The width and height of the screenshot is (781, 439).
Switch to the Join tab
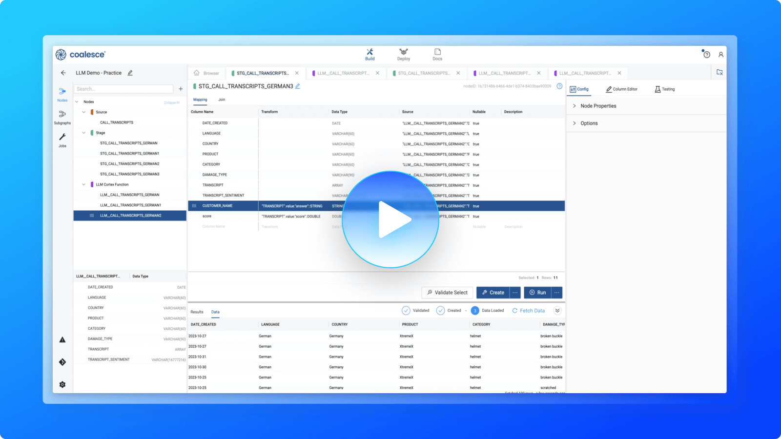(222, 100)
